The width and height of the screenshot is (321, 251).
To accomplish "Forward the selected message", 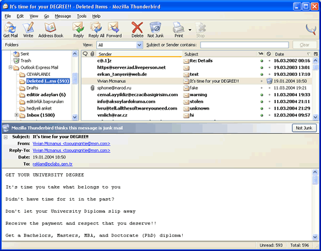I will click(x=114, y=30).
